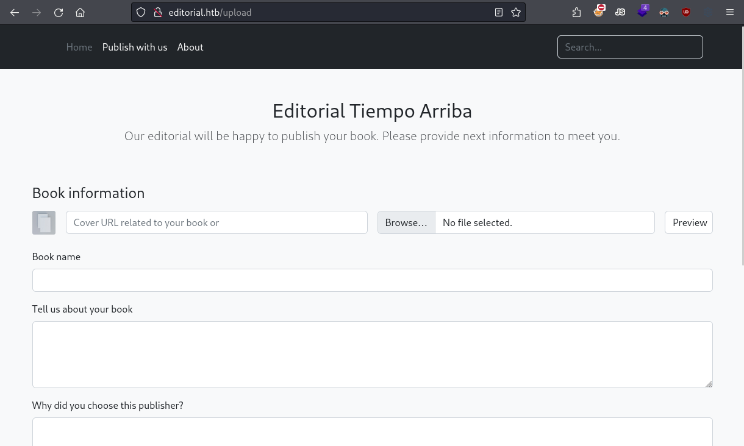Reload the page with the refresh icon

pyautogui.click(x=59, y=12)
